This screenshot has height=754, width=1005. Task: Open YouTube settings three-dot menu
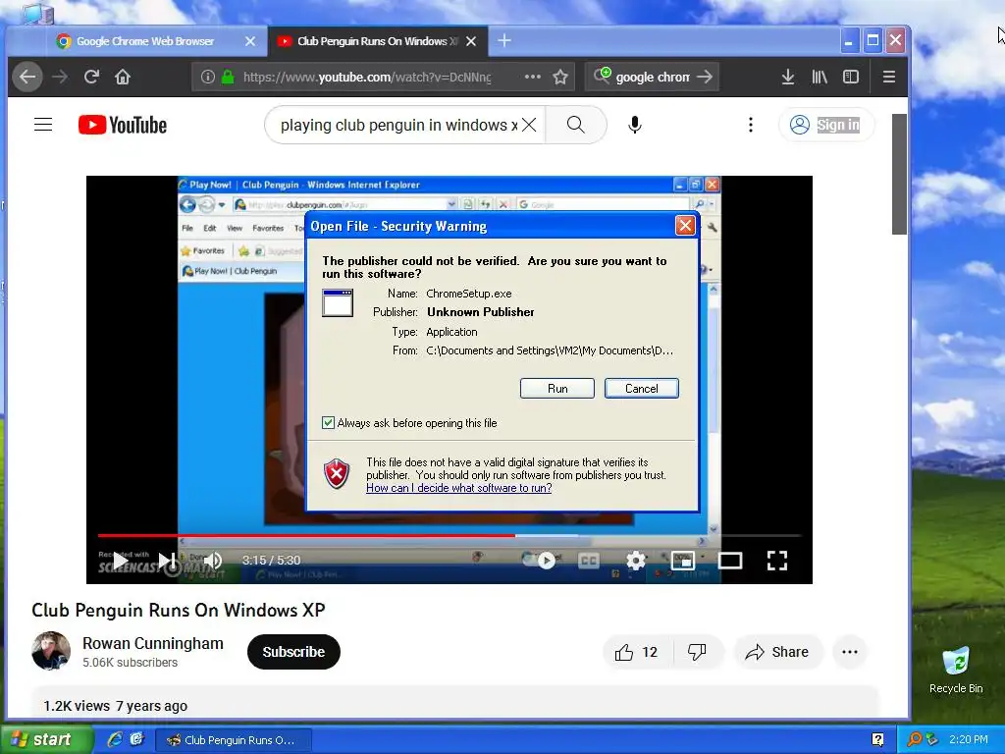(751, 125)
